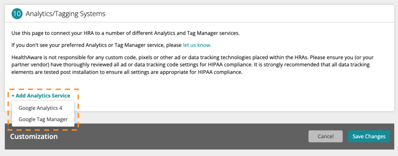Click the empty section header area right of the title

(249, 14)
